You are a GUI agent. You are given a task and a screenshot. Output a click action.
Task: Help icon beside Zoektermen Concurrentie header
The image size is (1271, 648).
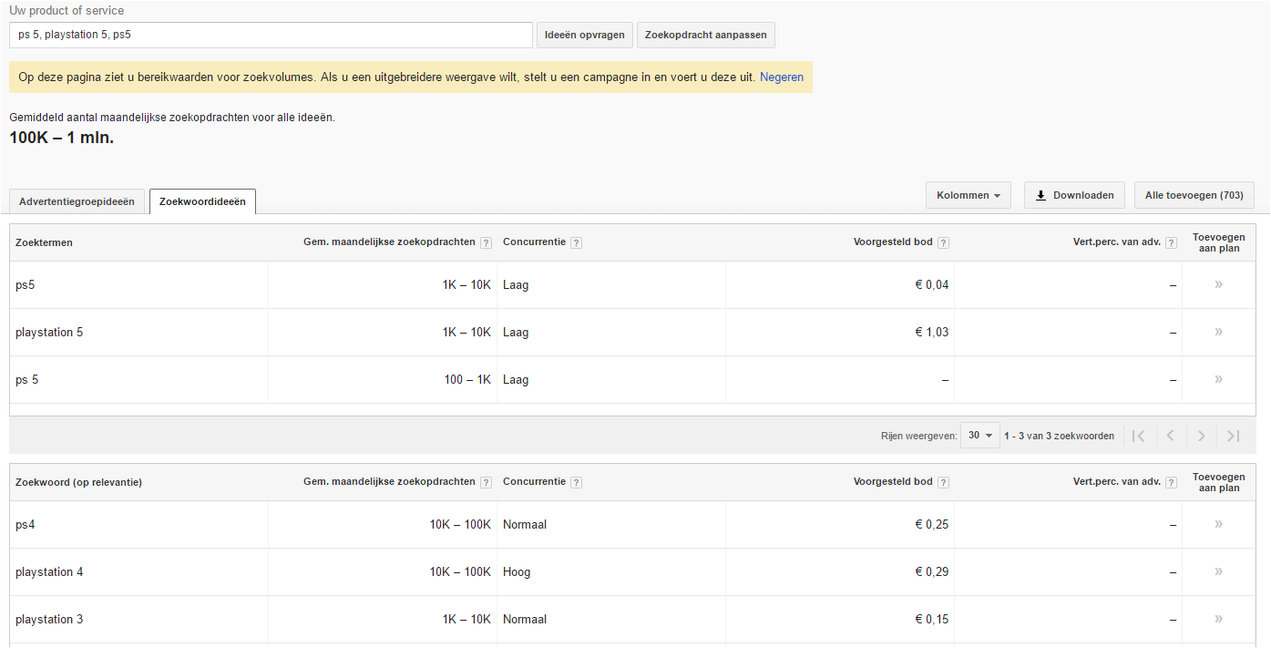pos(577,242)
